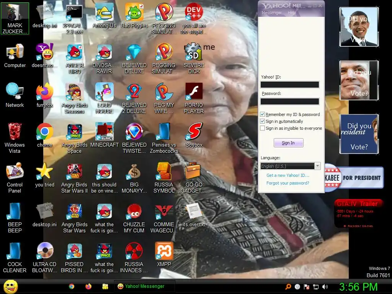Select the MARK ZUCKER... desktop icon
Image resolution: width=392 pixels, height=294 pixels.
point(15,18)
